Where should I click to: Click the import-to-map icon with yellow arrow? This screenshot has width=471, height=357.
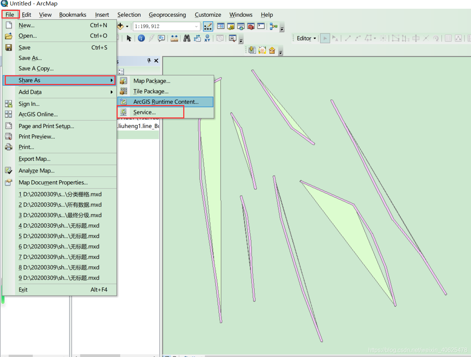[x=252, y=50]
